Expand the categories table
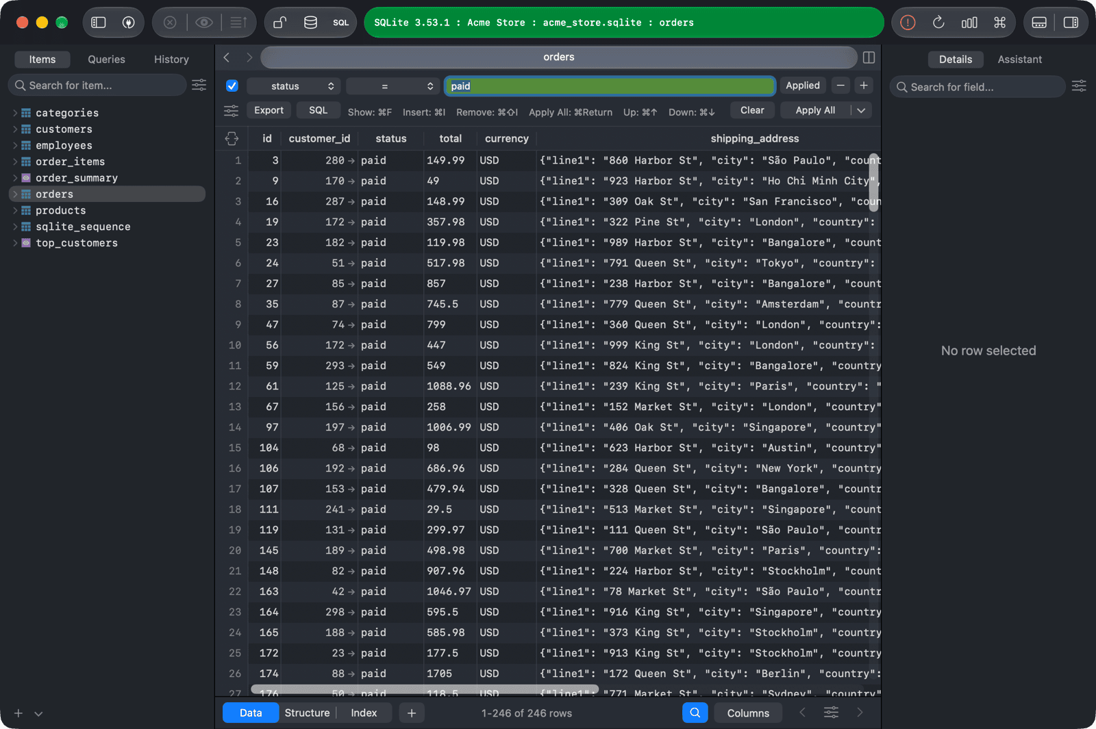The height and width of the screenshot is (729, 1096). coord(15,112)
